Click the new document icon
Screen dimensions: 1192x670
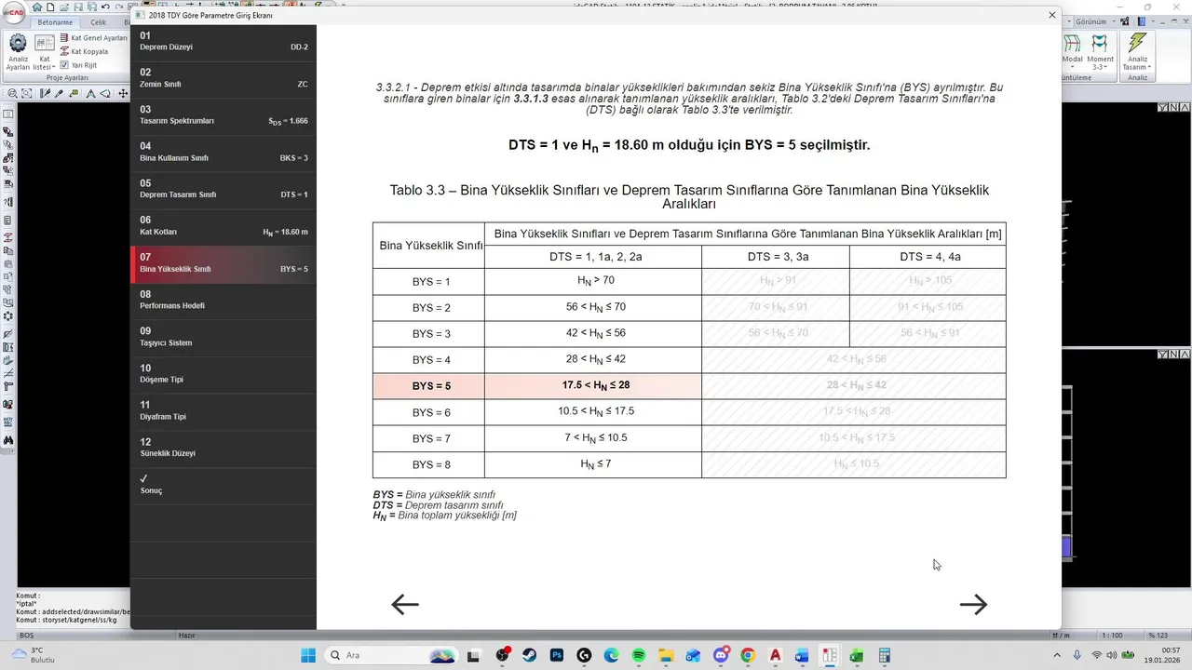[50, 7]
